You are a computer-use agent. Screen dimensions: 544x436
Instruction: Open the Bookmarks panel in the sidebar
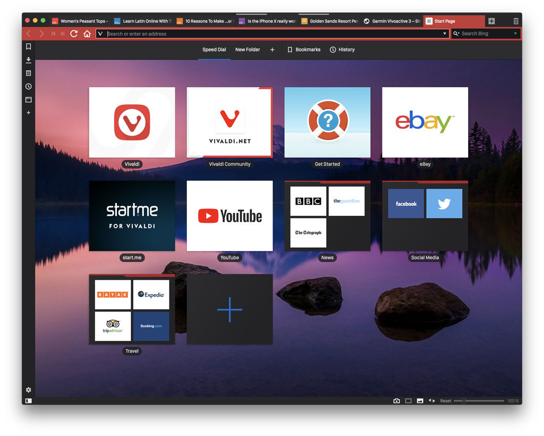coord(28,47)
